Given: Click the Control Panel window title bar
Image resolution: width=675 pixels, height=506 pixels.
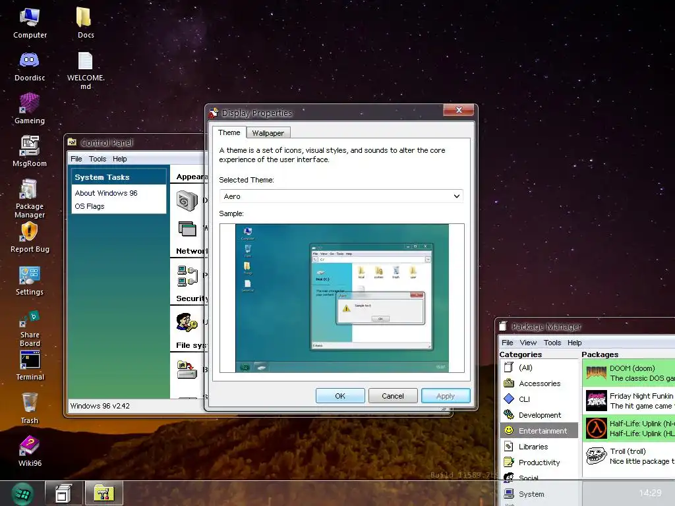Looking at the screenshot, I should coord(134,142).
